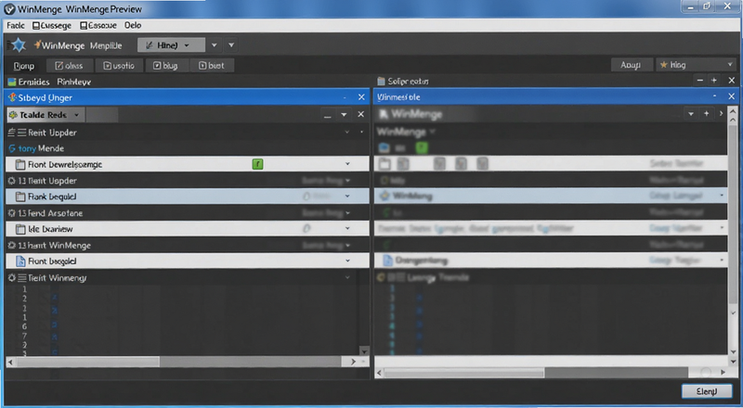743x408 pixels.
Task: Click the usotio button
Action: pyautogui.click(x=119, y=65)
